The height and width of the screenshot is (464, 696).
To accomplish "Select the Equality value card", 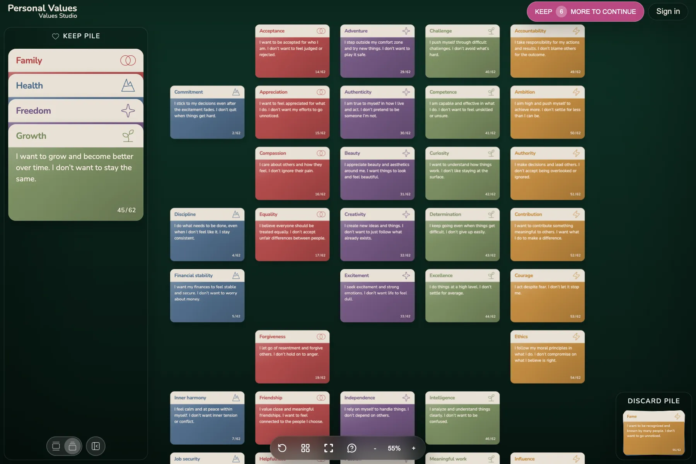I will 292,234.
